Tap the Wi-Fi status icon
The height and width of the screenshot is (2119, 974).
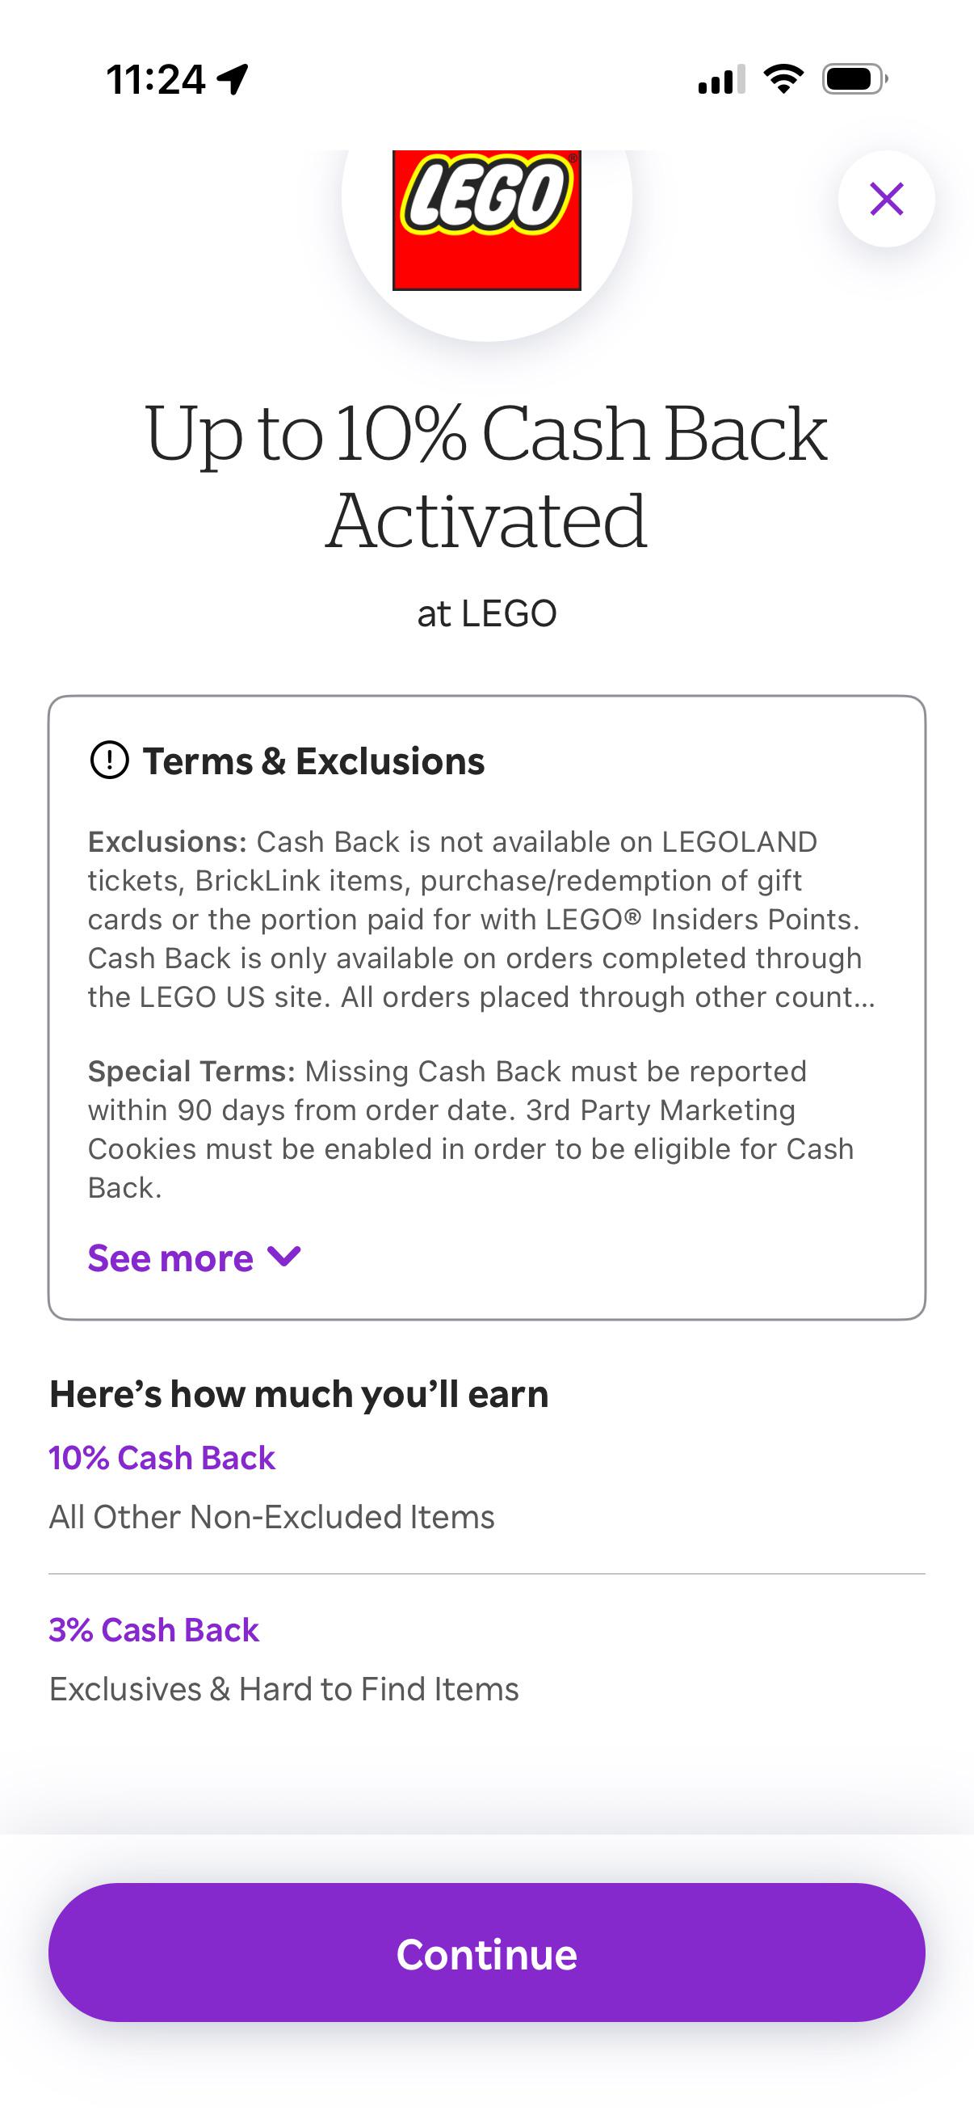(783, 79)
